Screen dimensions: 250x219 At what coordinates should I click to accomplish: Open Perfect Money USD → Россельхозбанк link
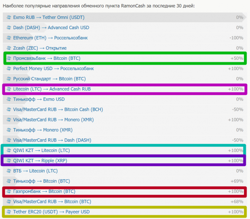click(x=53, y=69)
